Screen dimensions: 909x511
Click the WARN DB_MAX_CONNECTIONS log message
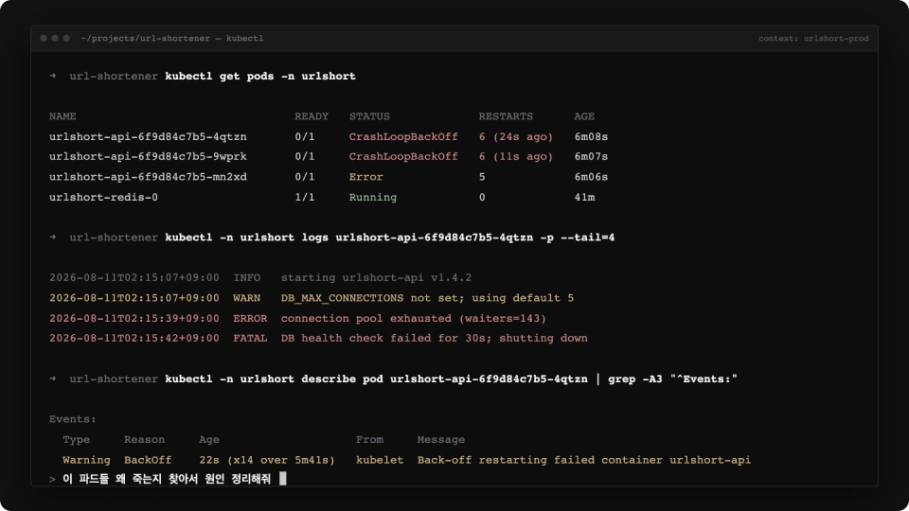click(x=427, y=298)
